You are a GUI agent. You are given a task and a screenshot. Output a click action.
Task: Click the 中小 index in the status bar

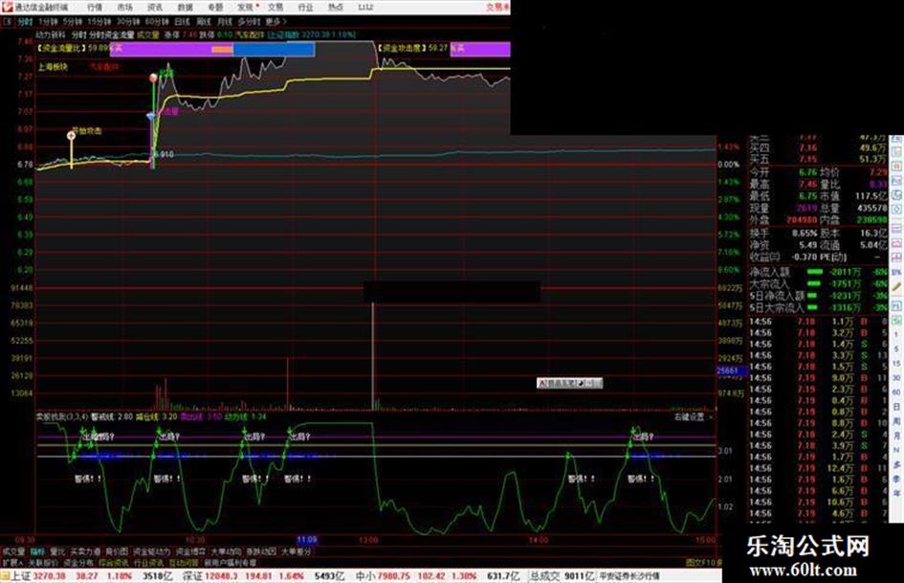point(365,576)
